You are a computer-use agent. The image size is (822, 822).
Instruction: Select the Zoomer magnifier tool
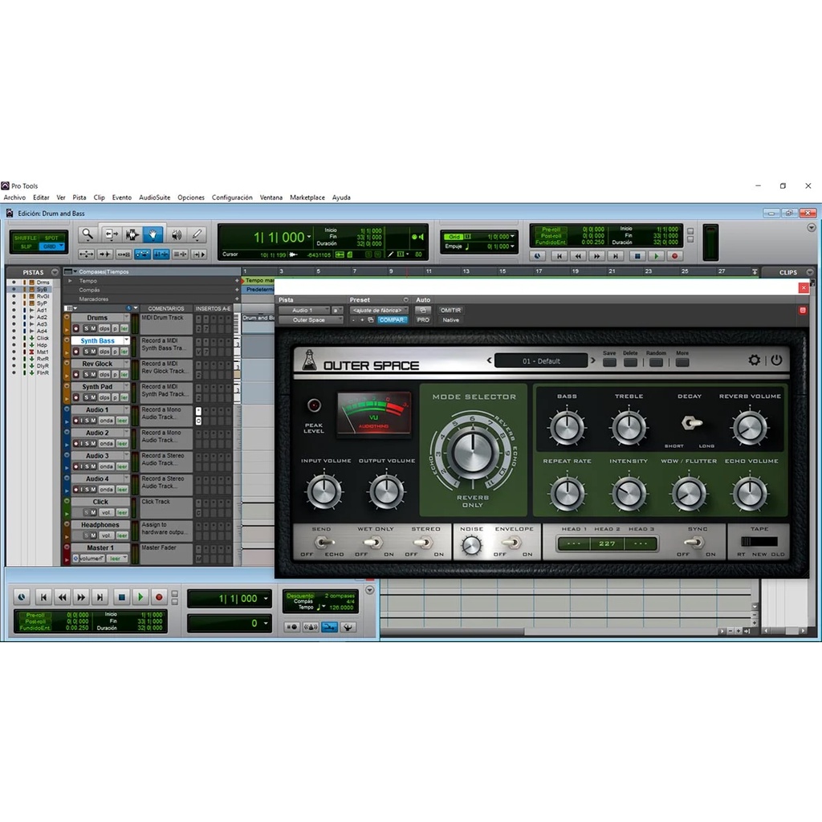[x=87, y=234]
